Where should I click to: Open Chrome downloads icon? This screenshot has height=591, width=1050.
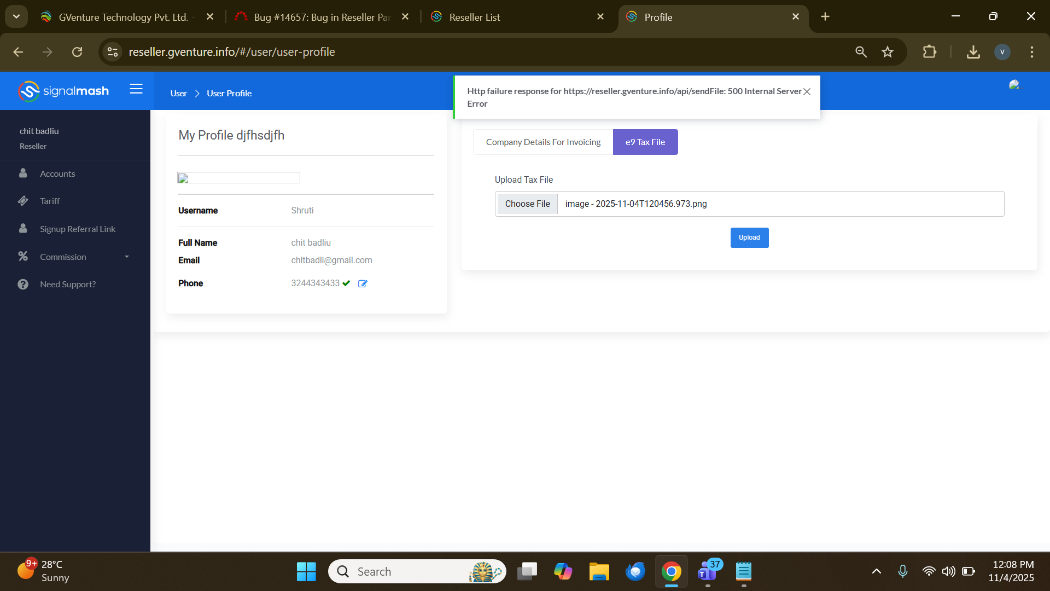coord(973,52)
